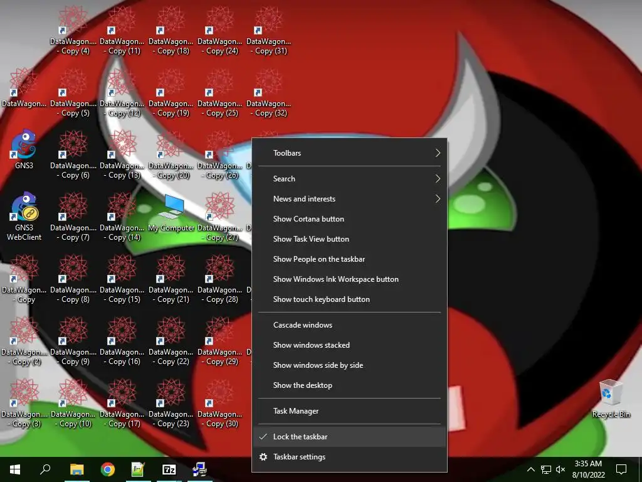Select DataWagon Copy (14) shortcut
Viewport: 642px width, 482px height.
pos(122,217)
